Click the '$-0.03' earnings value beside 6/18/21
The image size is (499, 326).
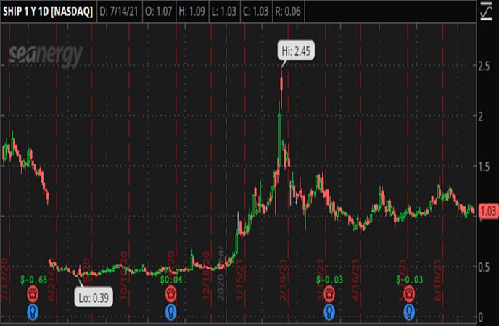(x=410, y=280)
